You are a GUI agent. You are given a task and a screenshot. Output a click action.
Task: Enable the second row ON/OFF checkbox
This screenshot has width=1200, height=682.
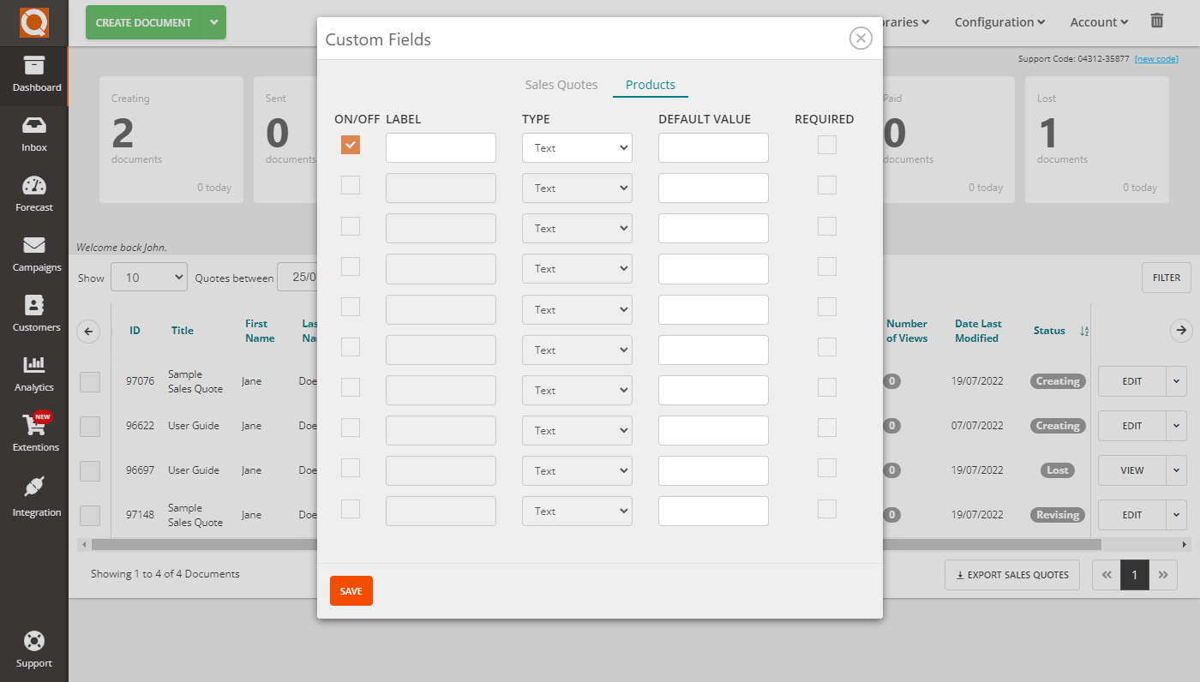click(x=350, y=185)
